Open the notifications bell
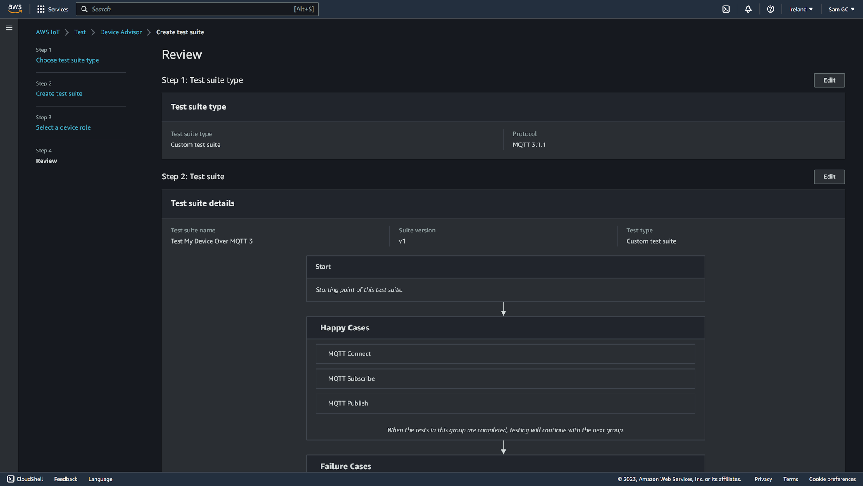 [748, 9]
